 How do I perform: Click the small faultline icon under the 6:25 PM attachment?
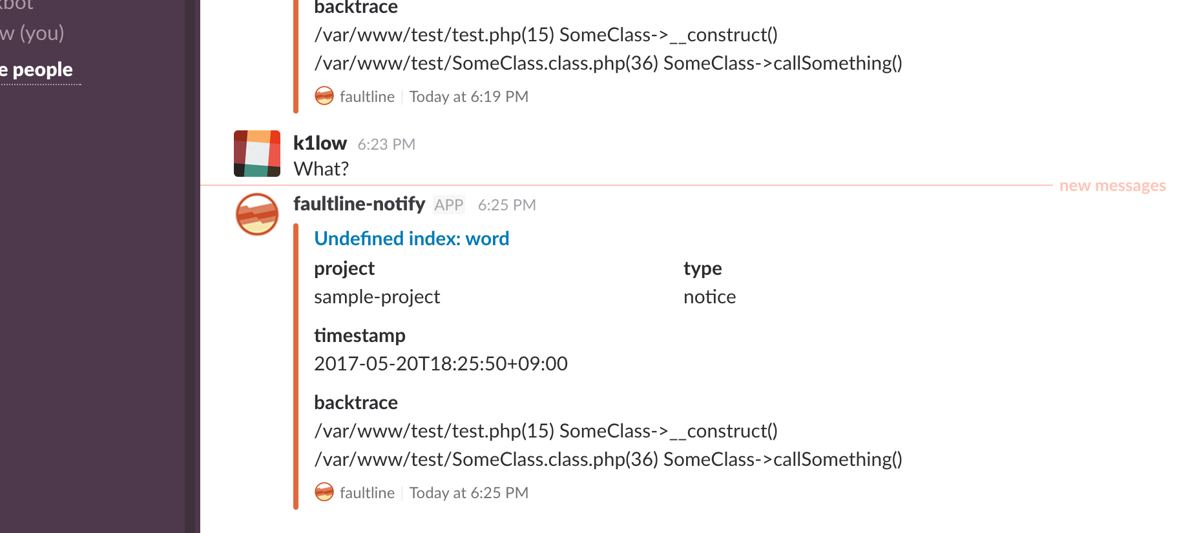point(325,492)
